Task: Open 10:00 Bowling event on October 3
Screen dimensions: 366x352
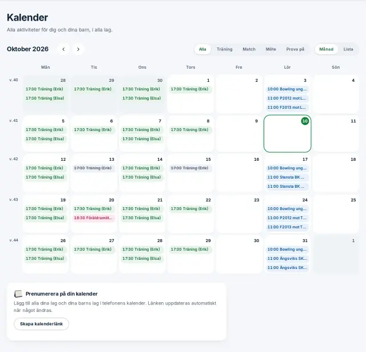Action: coord(287,89)
